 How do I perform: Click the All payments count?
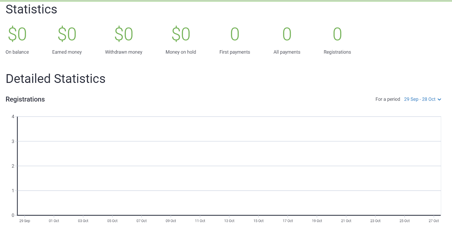click(287, 34)
